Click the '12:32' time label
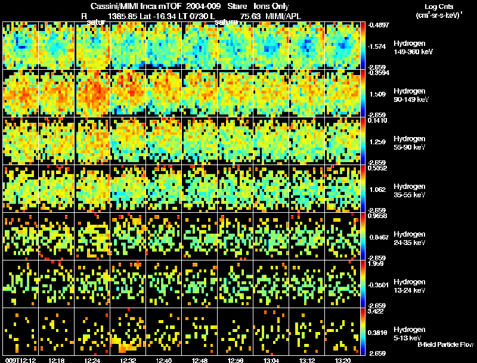Viewport: 477px width, 363px height. pos(128,361)
